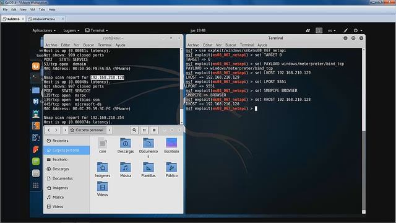Image resolution: width=396 pixels, height=223 pixels.
Task: Open VMware Tabs menu
Action: coord(42,10)
